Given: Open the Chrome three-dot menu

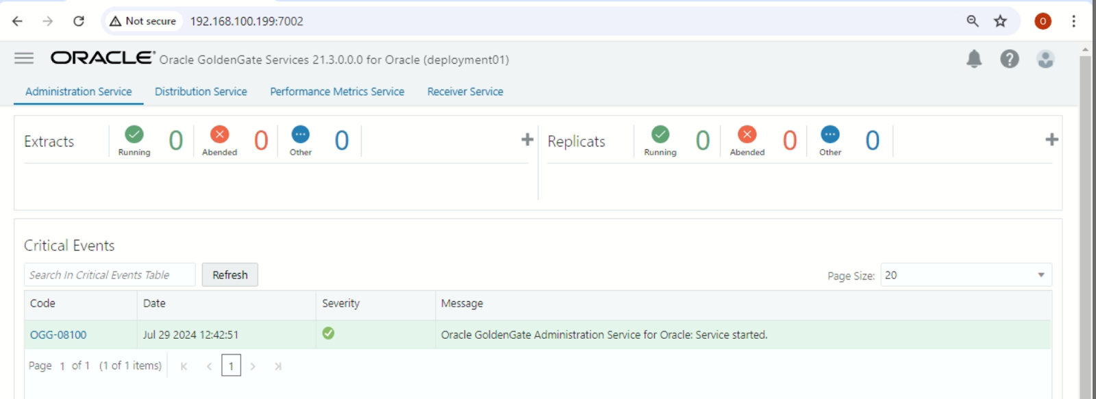Looking at the screenshot, I should 1073,21.
